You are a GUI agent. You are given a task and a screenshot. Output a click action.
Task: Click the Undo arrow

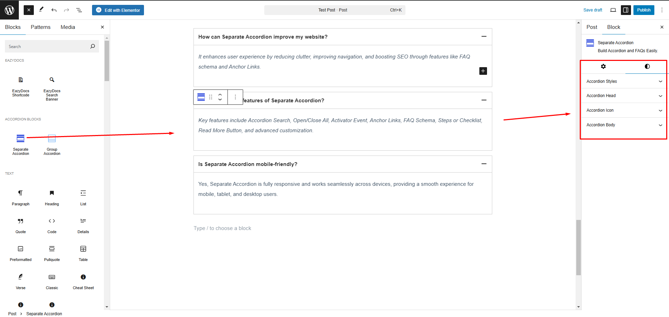(54, 10)
